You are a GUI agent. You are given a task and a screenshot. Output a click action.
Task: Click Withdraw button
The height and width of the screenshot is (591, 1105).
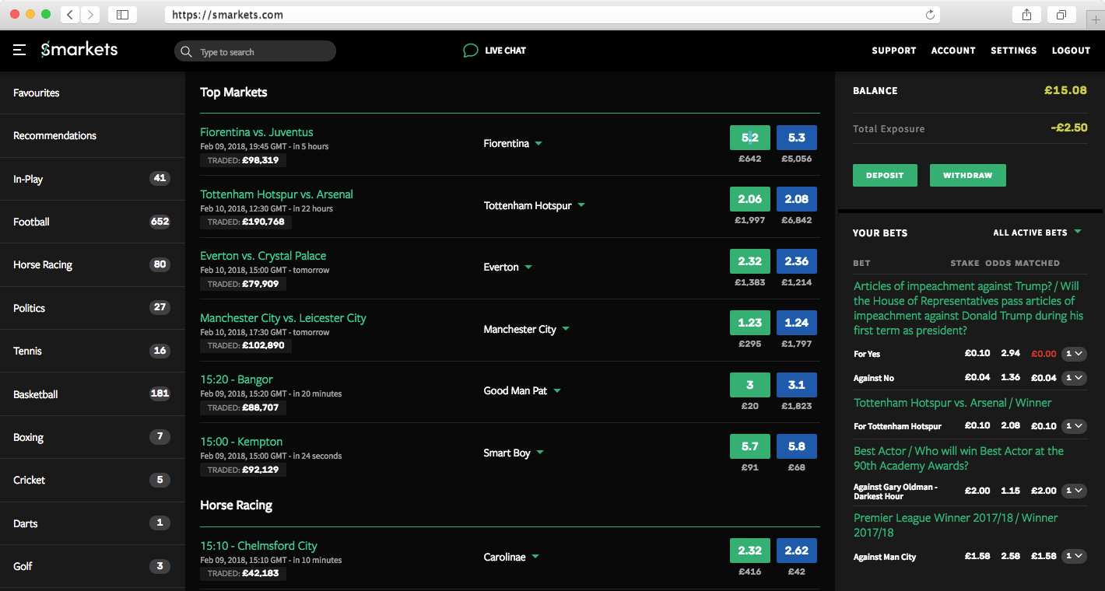tap(967, 175)
